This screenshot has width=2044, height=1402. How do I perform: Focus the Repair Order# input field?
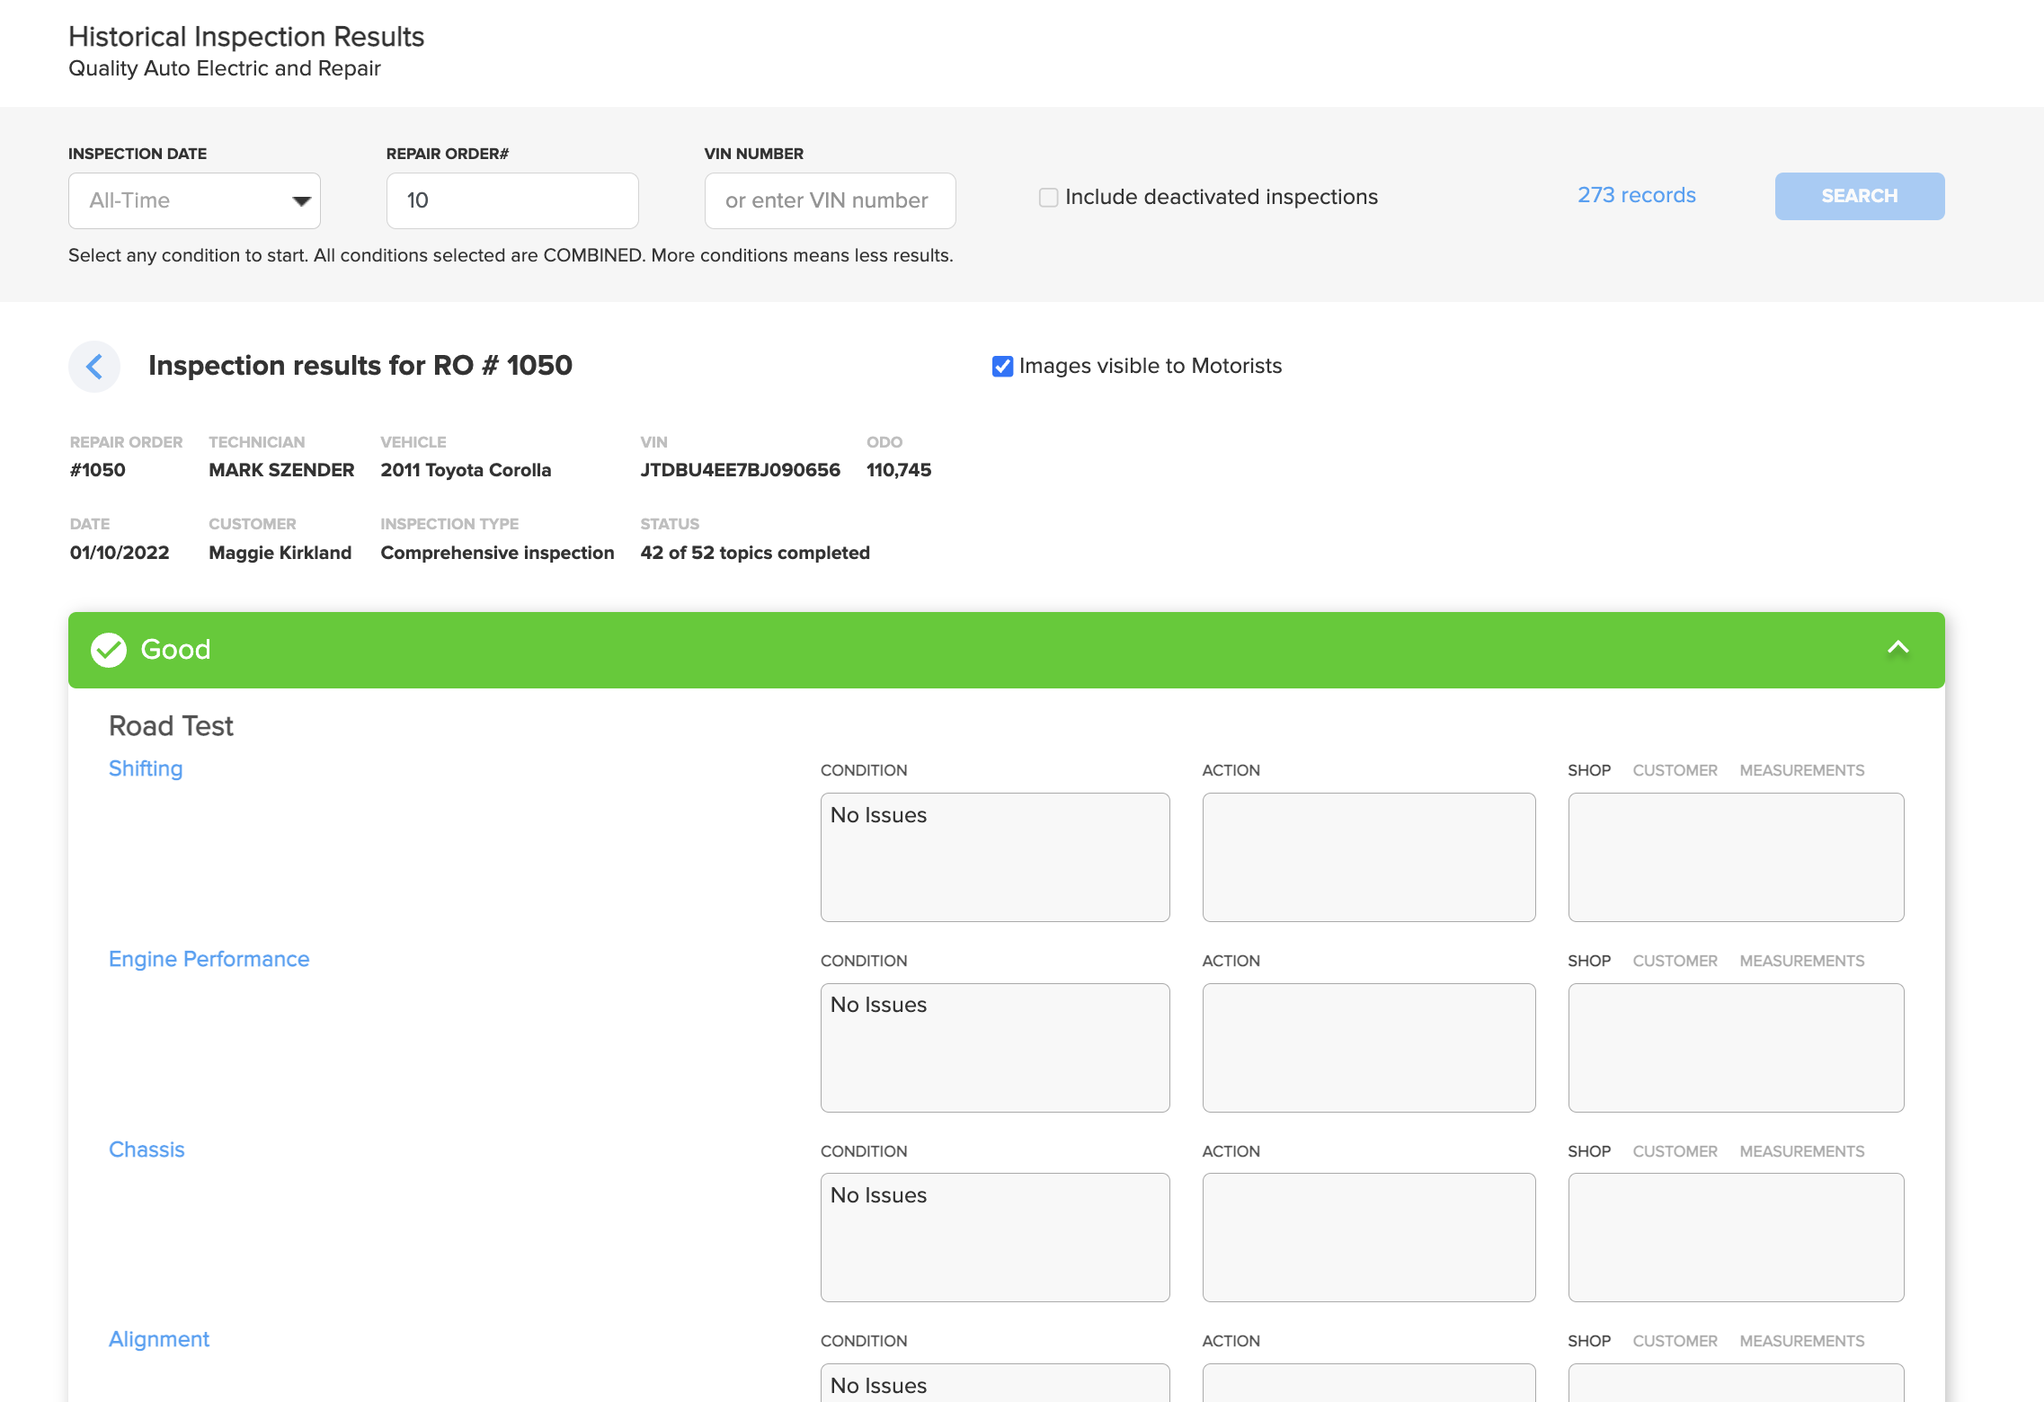pos(512,200)
